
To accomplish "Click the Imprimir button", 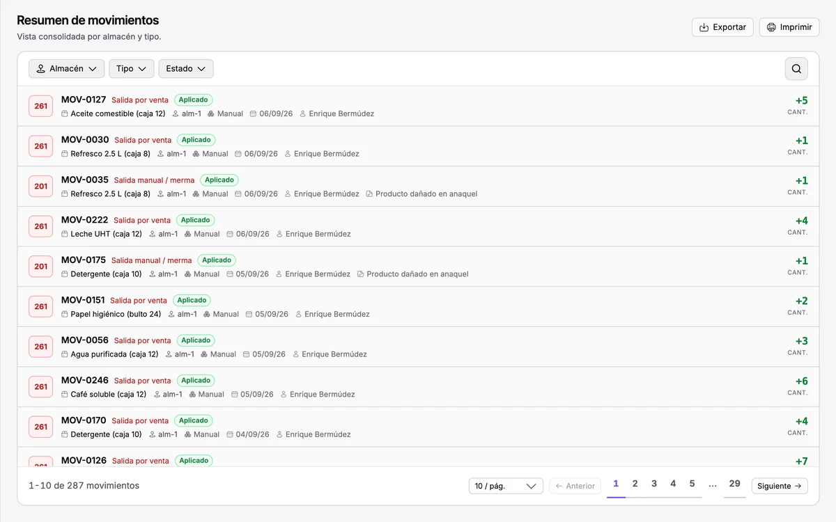I will tap(789, 27).
